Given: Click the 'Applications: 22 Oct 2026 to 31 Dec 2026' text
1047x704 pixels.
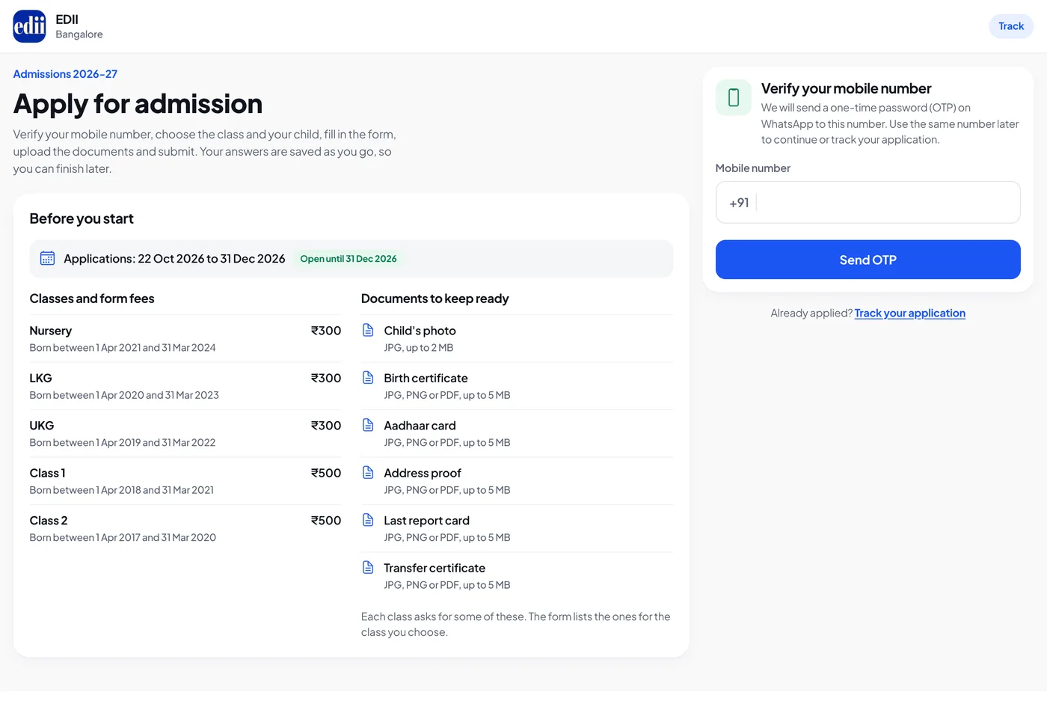Looking at the screenshot, I should (174, 259).
